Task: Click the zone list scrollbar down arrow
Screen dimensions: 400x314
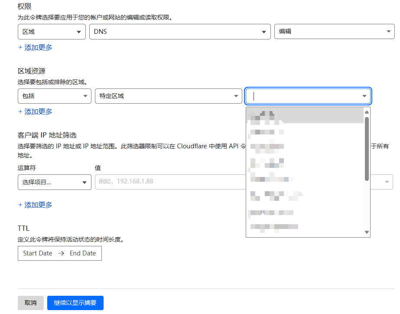Action: tap(367, 232)
